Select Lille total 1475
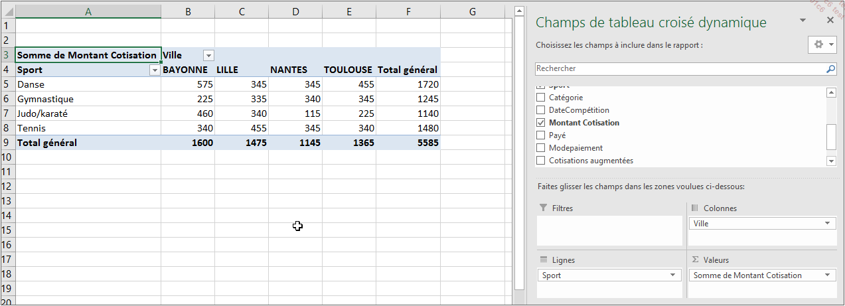The width and height of the screenshot is (845, 306). (242, 143)
